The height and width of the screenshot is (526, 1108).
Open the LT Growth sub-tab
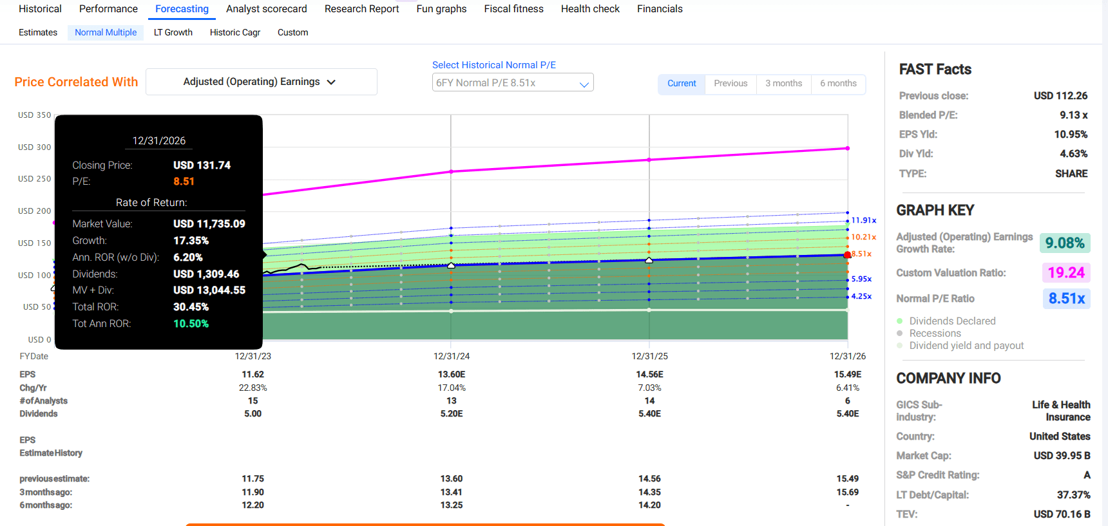[173, 32]
